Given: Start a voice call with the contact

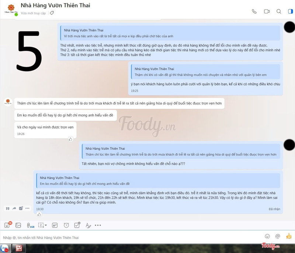Looking at the screenshot, I should coord(254,11).
